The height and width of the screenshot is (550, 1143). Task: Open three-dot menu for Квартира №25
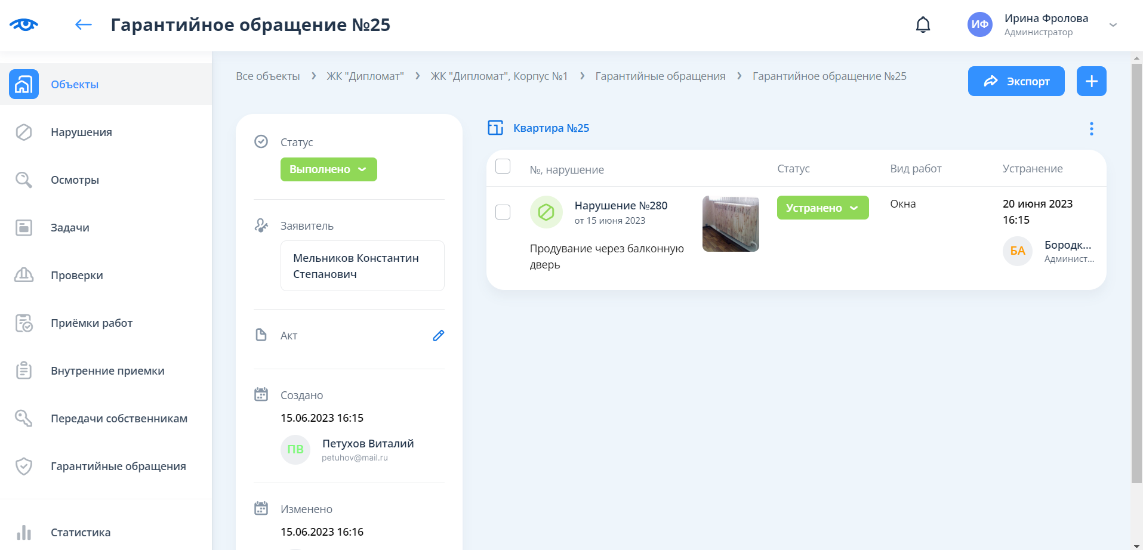[1091, 129]
